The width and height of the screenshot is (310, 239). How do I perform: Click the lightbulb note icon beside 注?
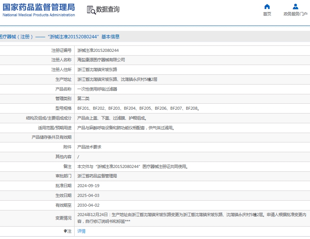65,231
